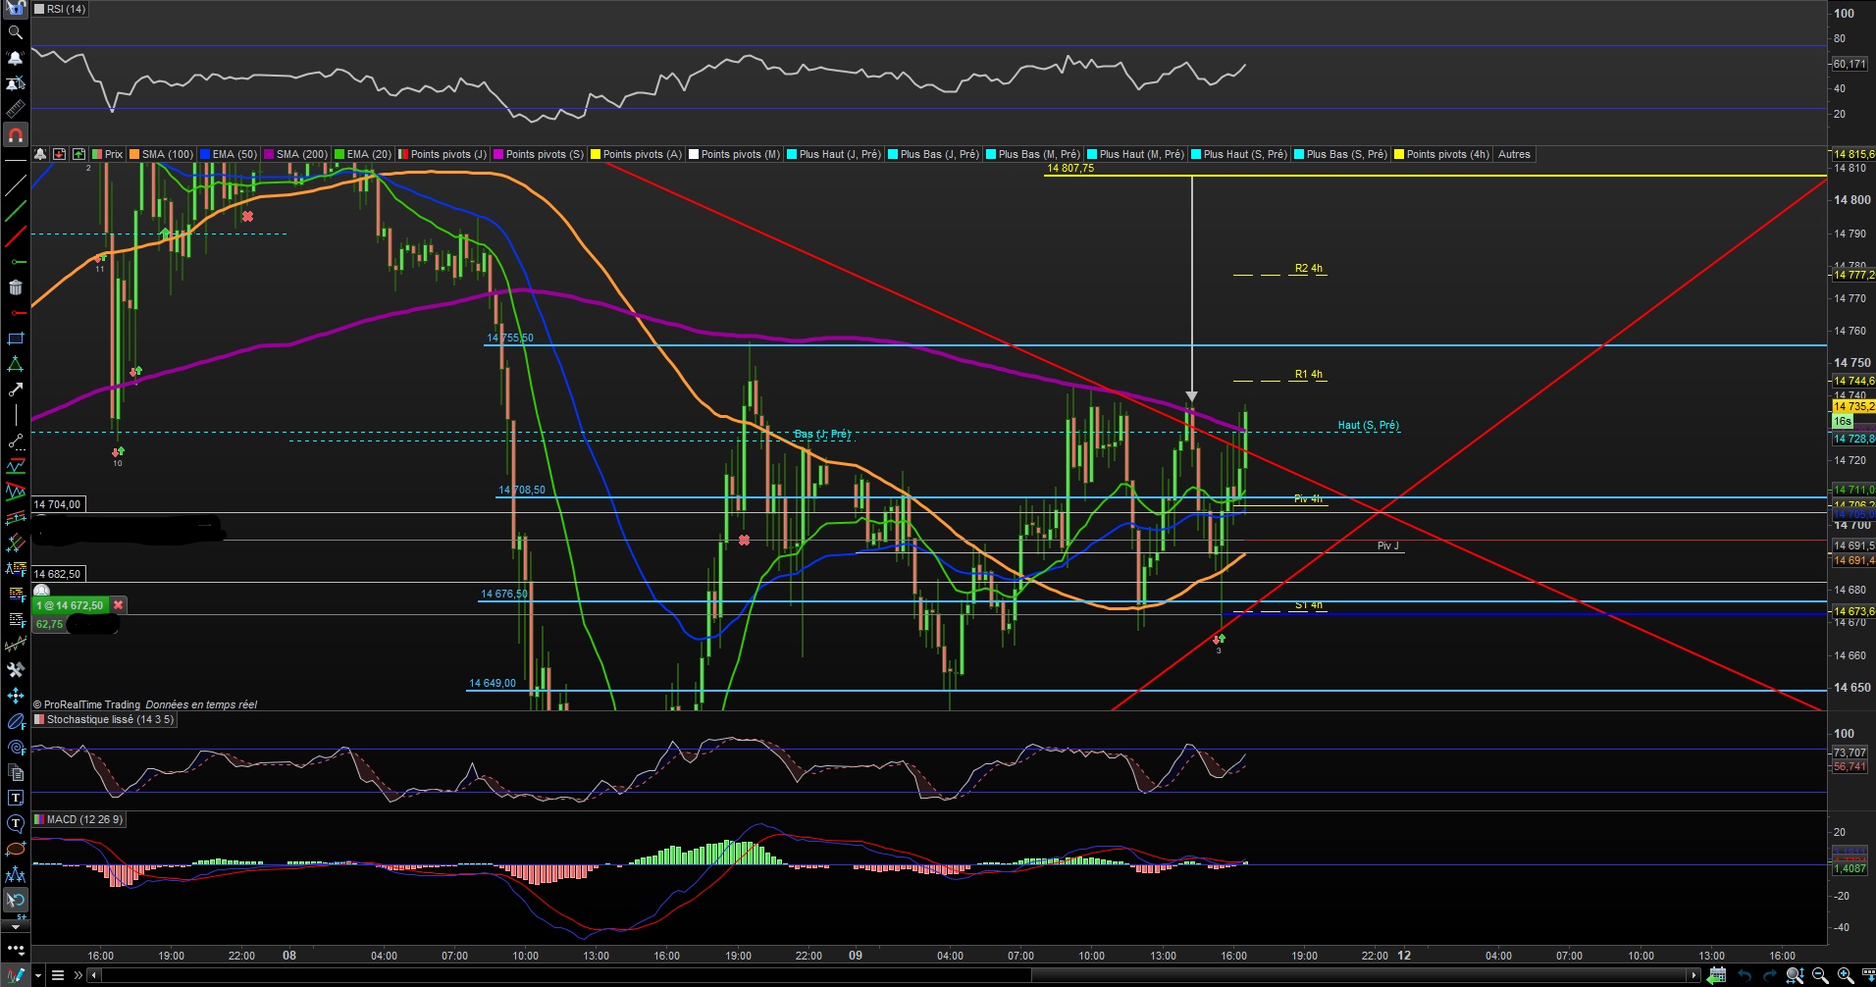
Task: Click the chart pencil drawing-mode icon
Action: click(16, 975)
